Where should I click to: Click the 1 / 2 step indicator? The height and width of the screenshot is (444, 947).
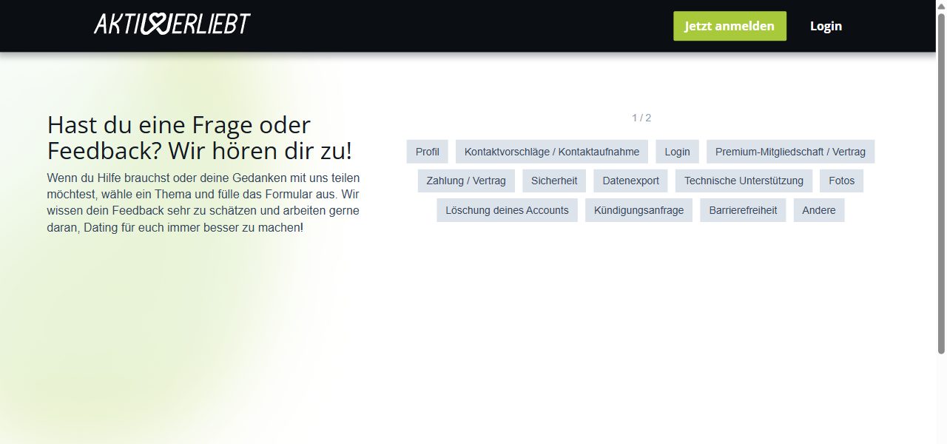click(x=641, y=118)
